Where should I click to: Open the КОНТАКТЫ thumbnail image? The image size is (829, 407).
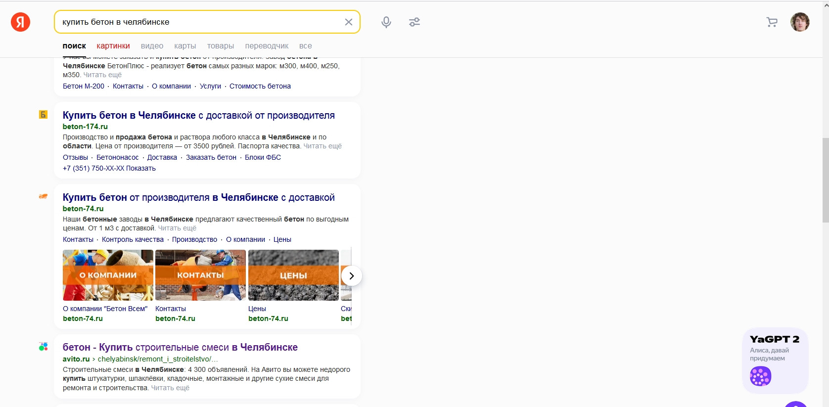click(x=200, y=275)
